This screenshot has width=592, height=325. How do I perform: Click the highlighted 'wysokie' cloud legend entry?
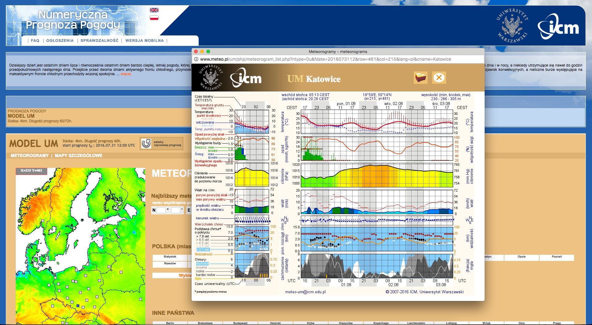tap(202, 264)
